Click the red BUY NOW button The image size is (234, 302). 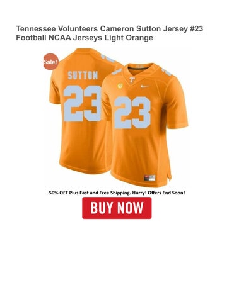tap(117, 208)
